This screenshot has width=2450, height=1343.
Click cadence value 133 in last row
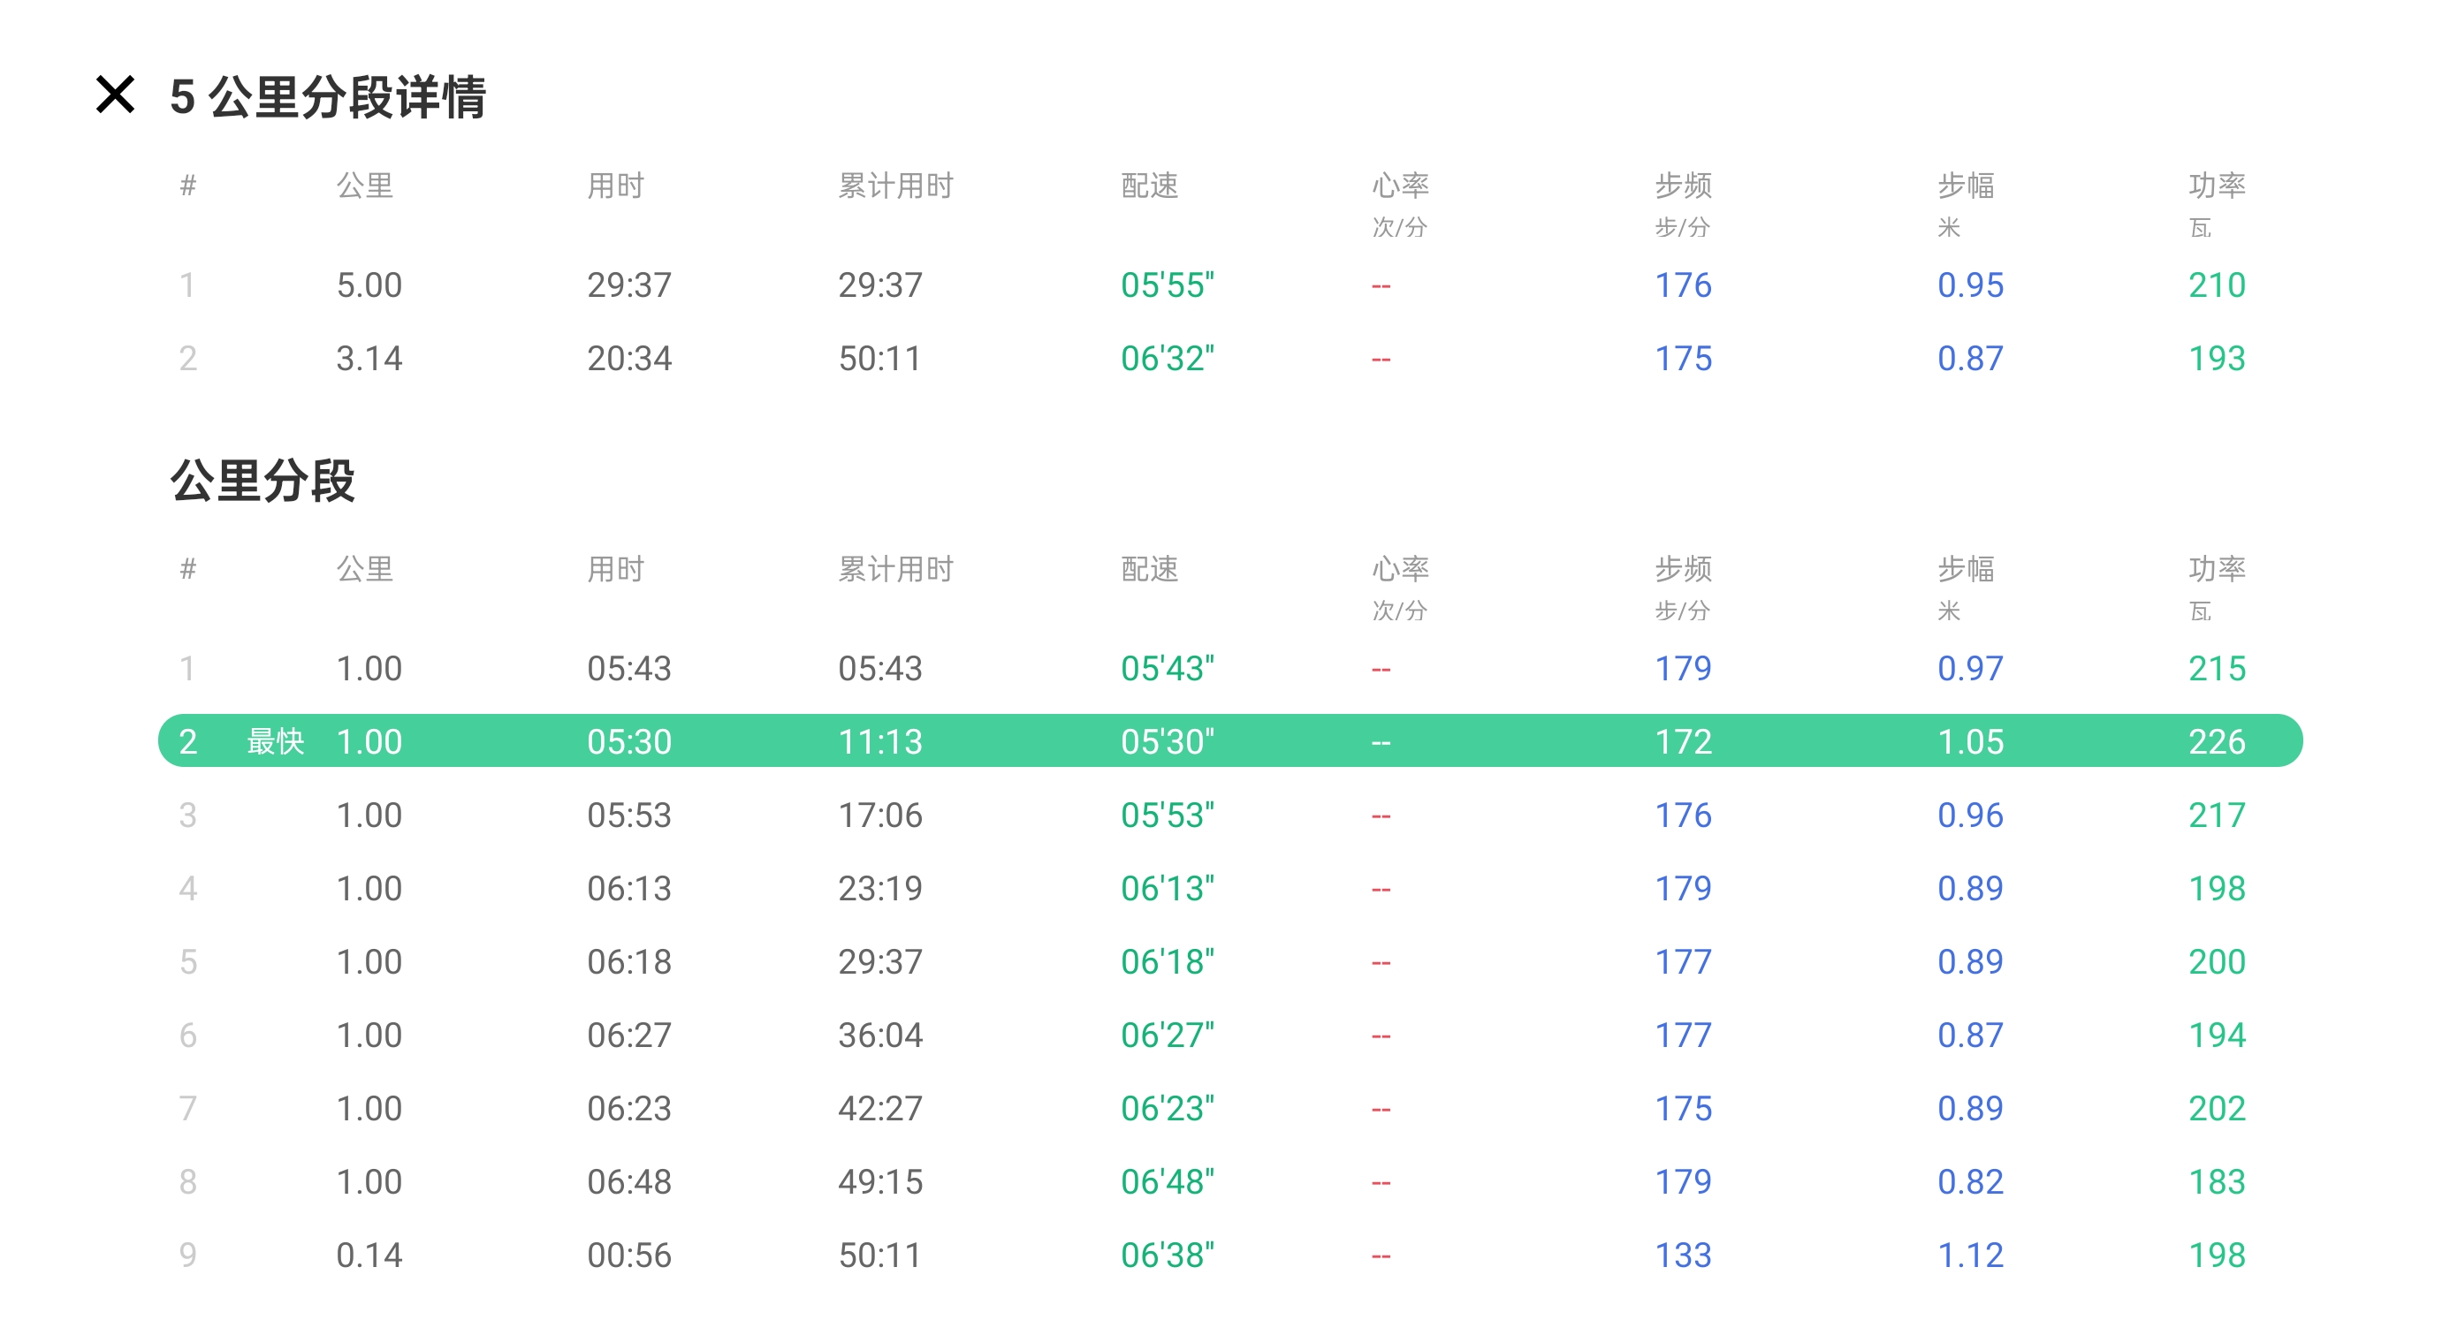(x=1683, y=1255)
